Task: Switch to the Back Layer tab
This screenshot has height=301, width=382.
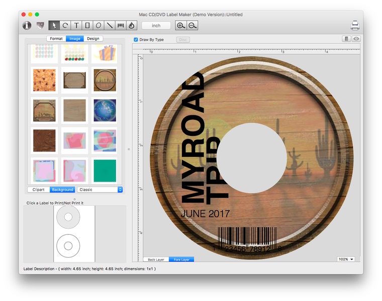Action: [x=156, y=259]
